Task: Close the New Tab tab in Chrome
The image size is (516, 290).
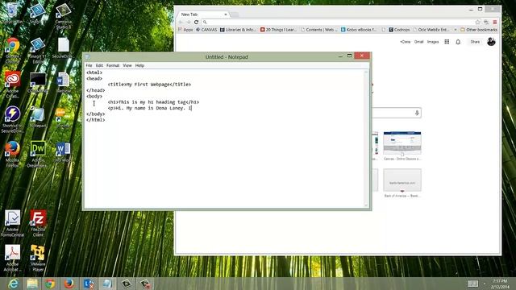Action: click(x=226, y=14)
